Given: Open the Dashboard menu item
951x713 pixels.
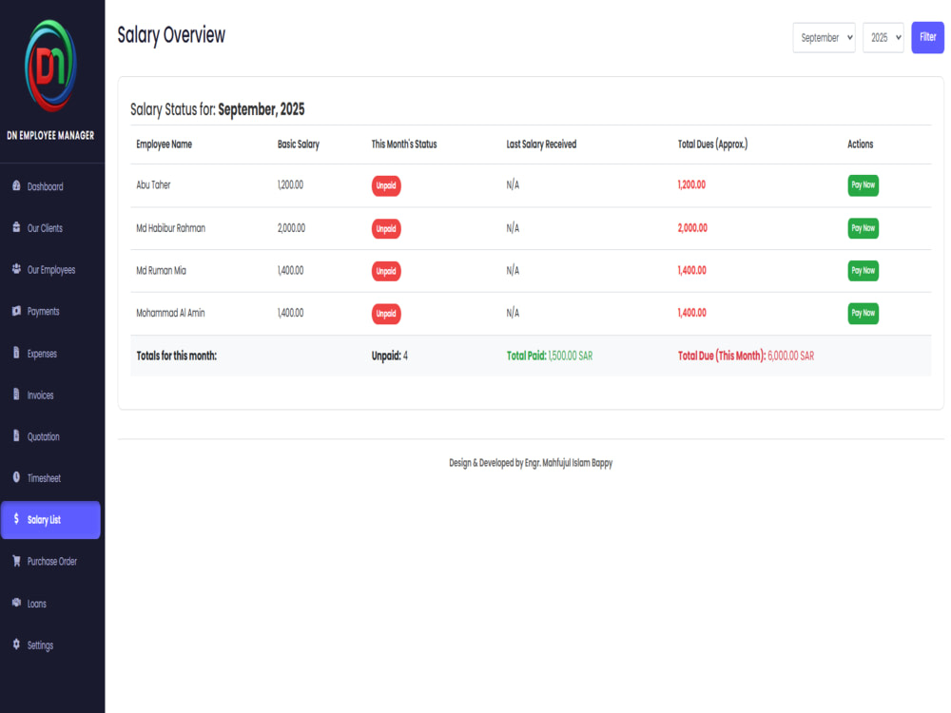Looking at the screenshot, I should tap(51, 186).
